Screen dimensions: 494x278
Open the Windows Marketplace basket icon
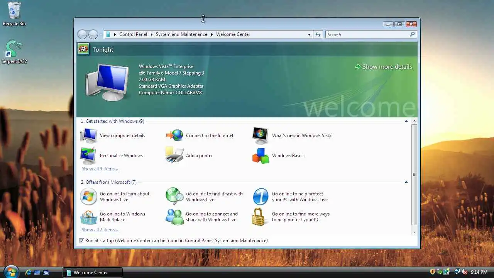click(88, 217)
